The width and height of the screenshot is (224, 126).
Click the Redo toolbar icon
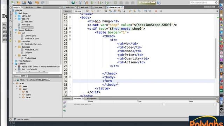coord(43,2)
